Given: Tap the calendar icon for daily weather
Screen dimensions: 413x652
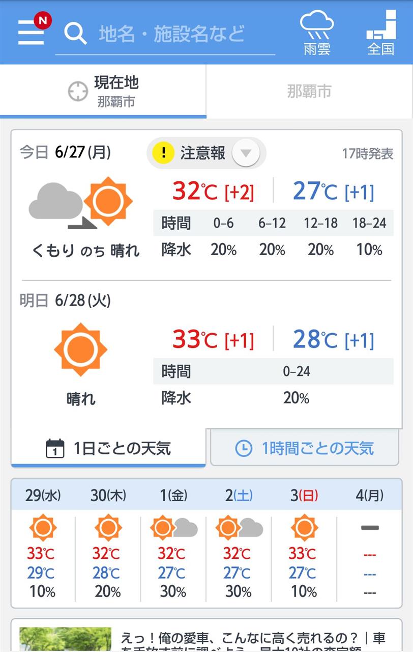Looking at the screenshot, I should [x=55, y=448].
